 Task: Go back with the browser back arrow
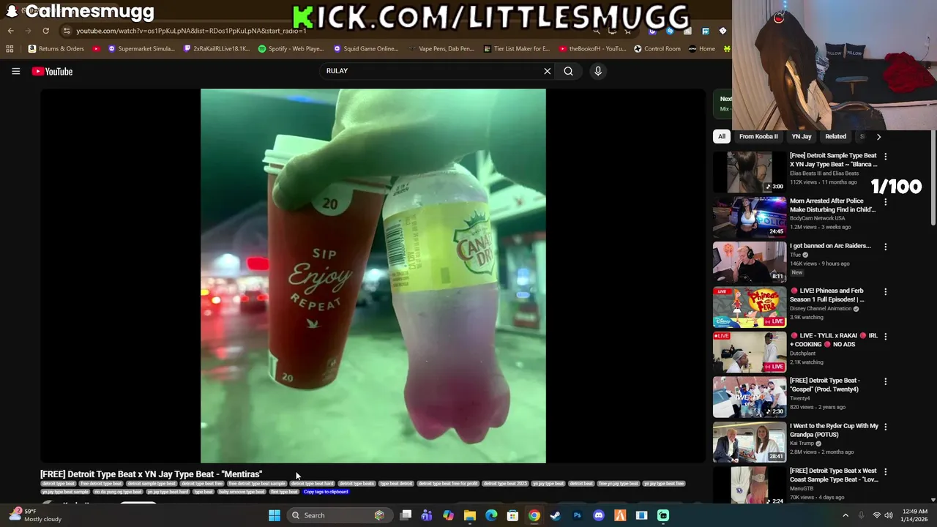tap(10, 31)
